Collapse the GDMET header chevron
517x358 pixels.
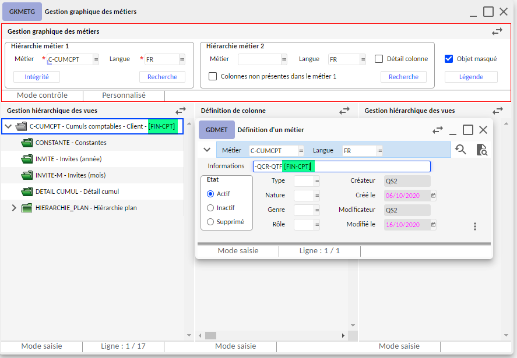point(206,150)
